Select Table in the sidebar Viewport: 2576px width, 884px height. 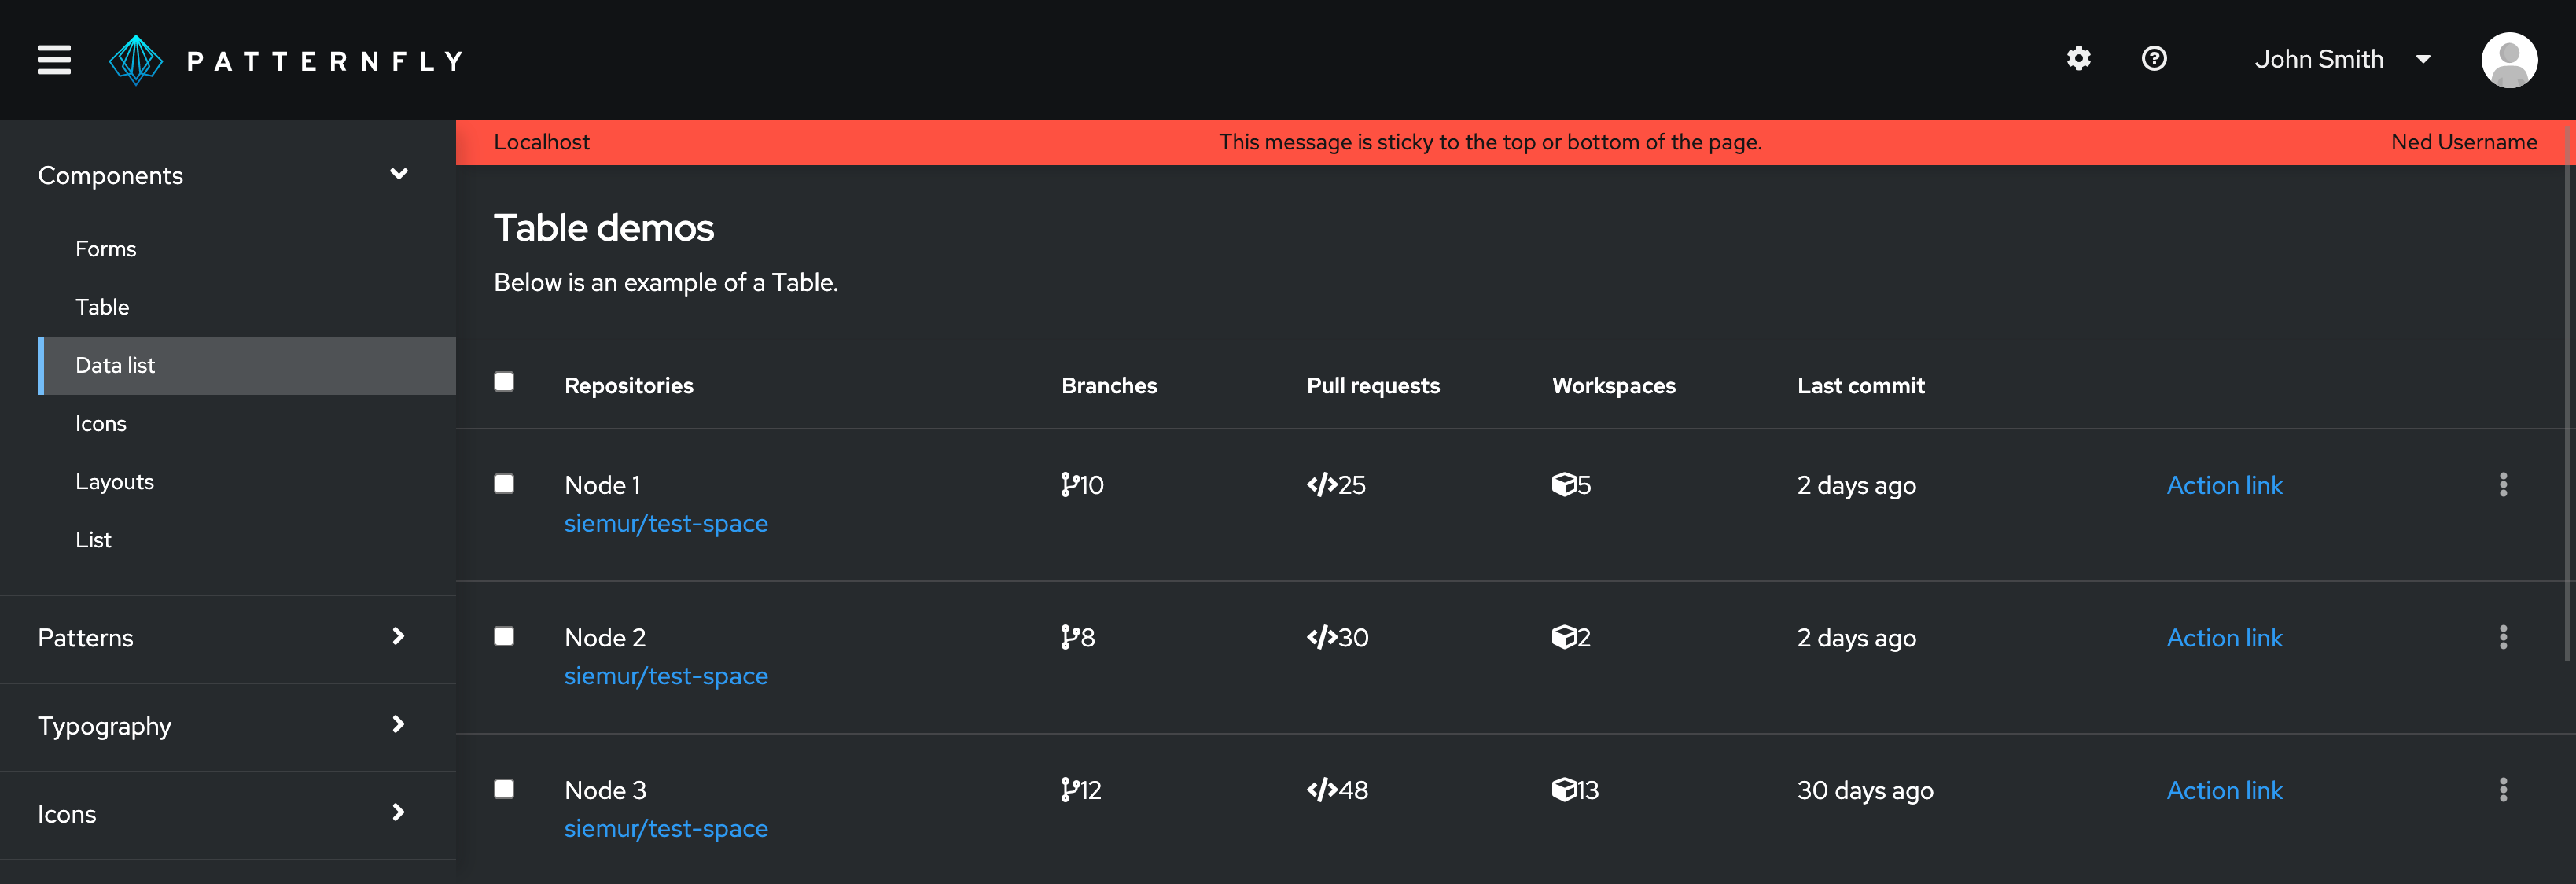point(102,306)
